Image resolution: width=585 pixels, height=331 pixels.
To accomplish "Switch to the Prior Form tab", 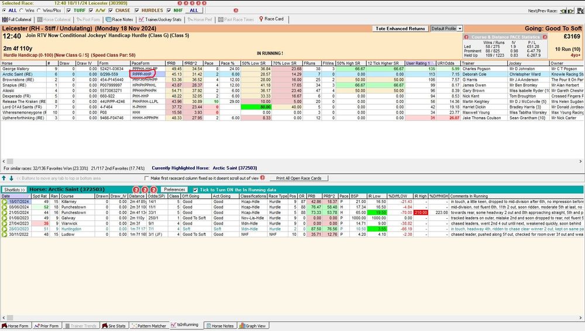I will (x=47, y=326).
